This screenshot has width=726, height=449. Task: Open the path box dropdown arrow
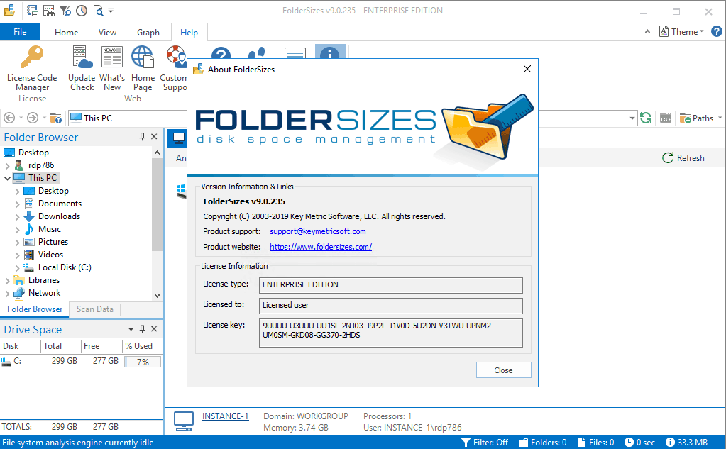(632, 118)
